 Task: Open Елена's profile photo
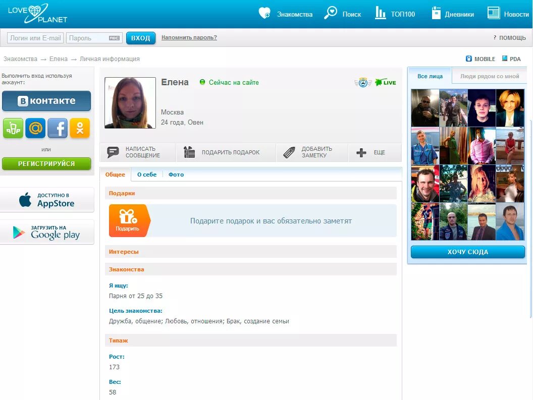point(130,102)
